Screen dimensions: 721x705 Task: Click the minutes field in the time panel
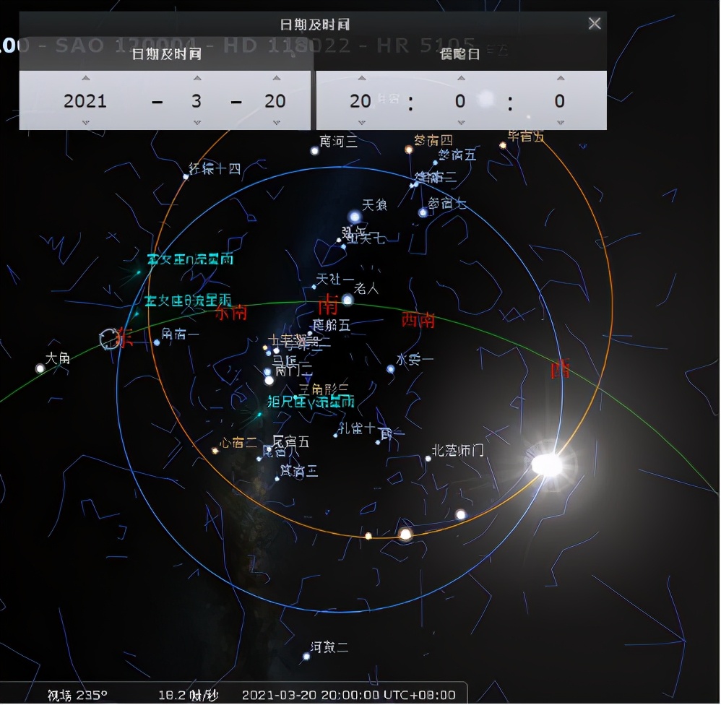460,100
